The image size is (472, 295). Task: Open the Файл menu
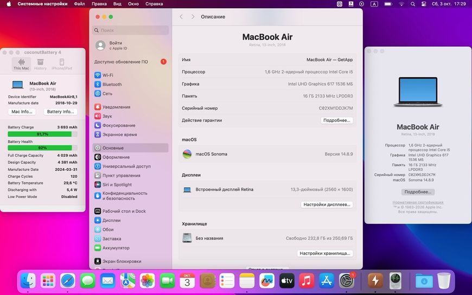[x=79, y=4]
